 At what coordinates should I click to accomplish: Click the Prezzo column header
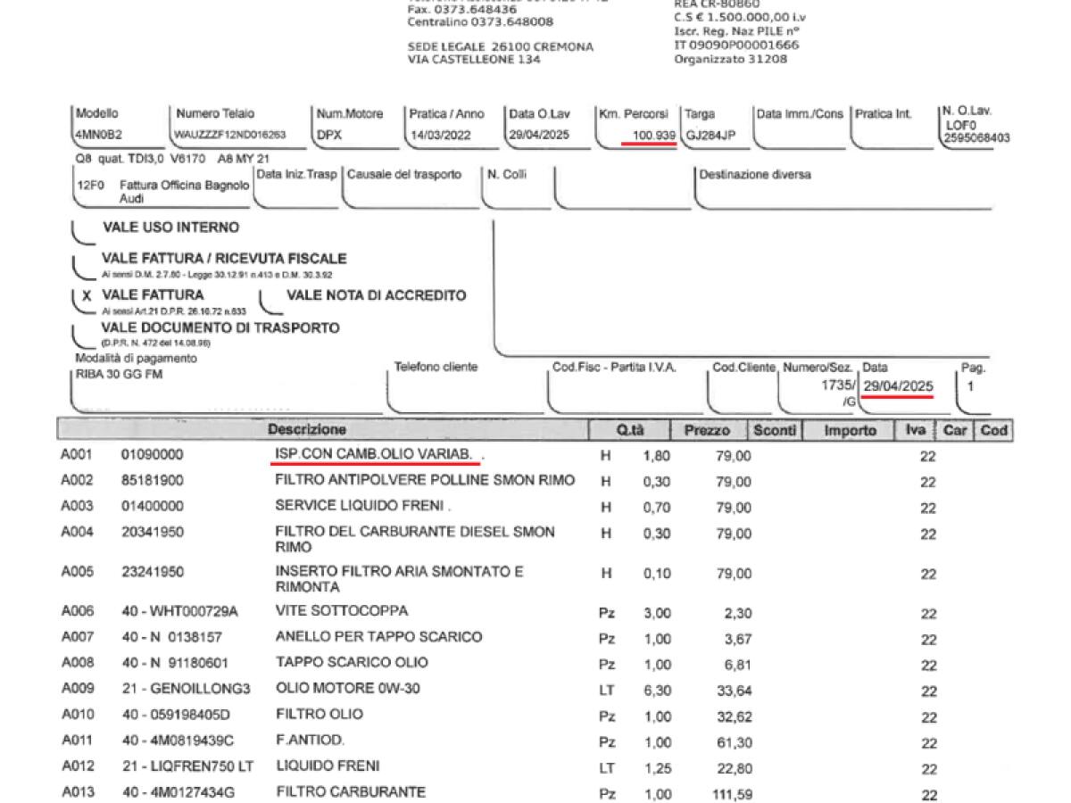[707, 430]
